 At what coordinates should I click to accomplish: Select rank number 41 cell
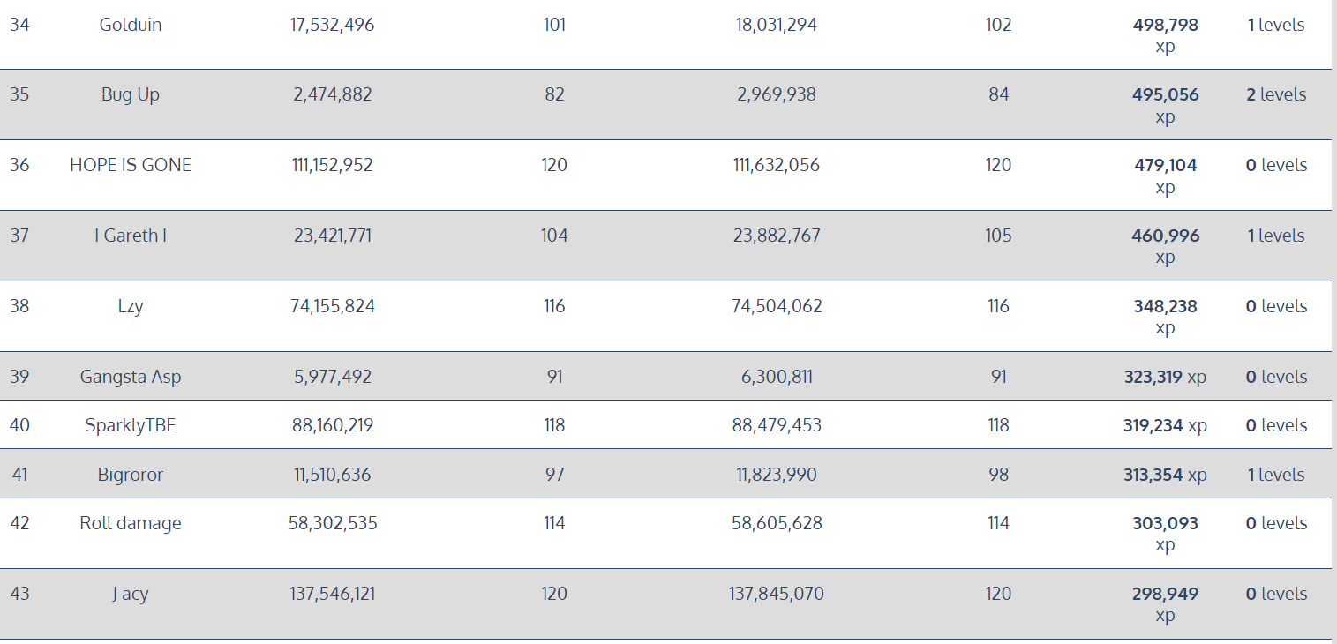point(19,475)
